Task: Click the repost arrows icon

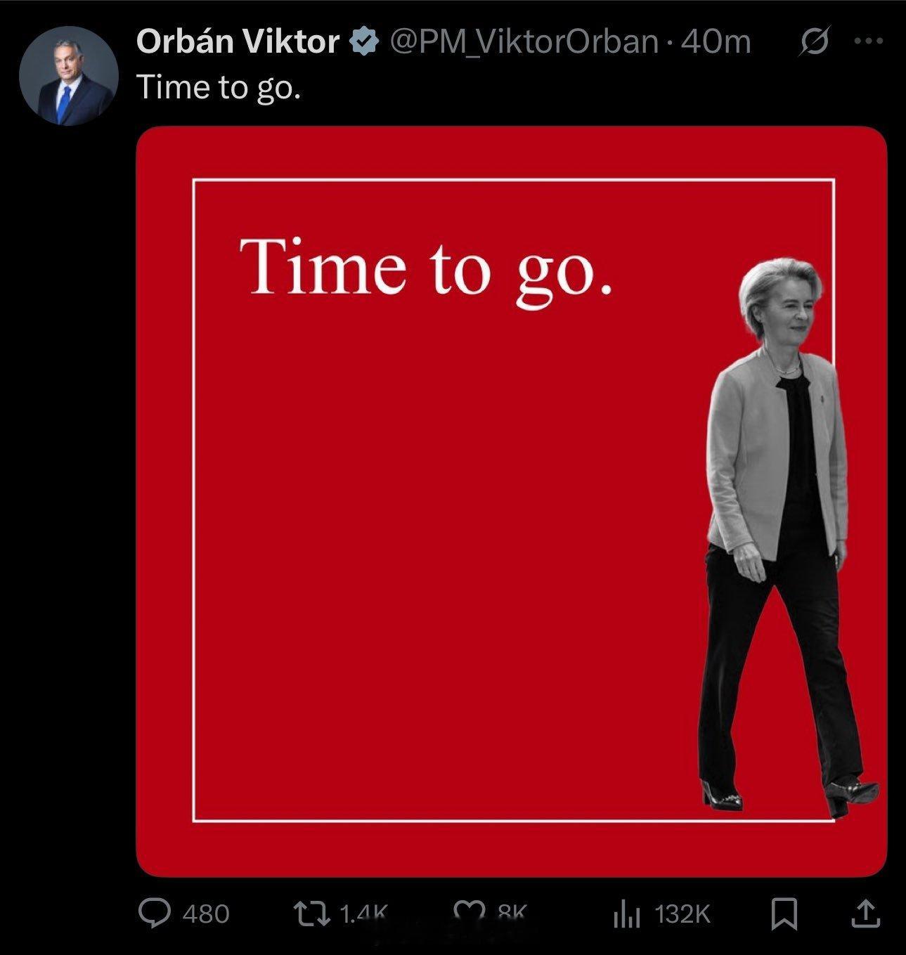Action: [x=310, y=914]
